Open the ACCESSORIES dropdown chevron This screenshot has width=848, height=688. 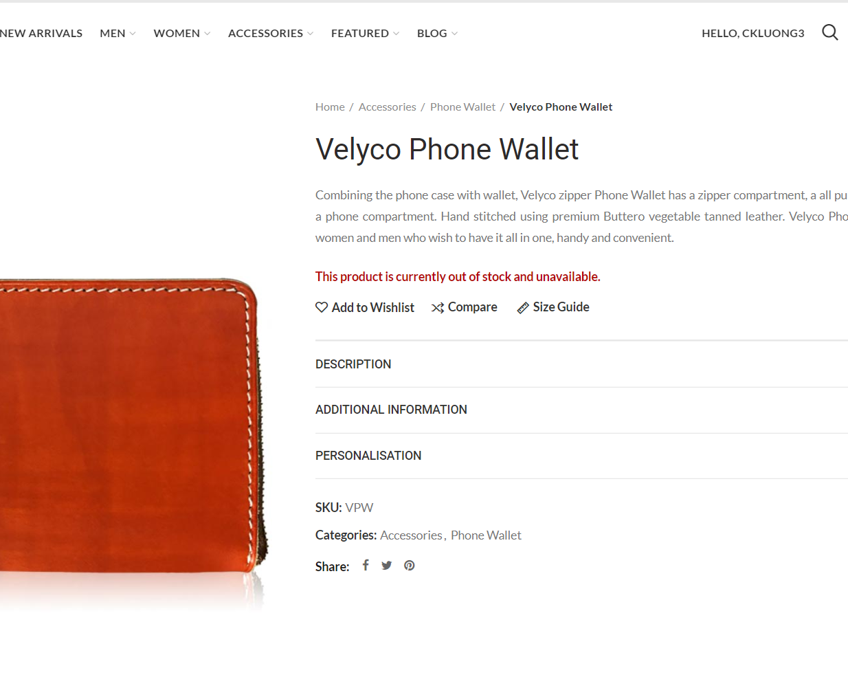pos(311,34)
